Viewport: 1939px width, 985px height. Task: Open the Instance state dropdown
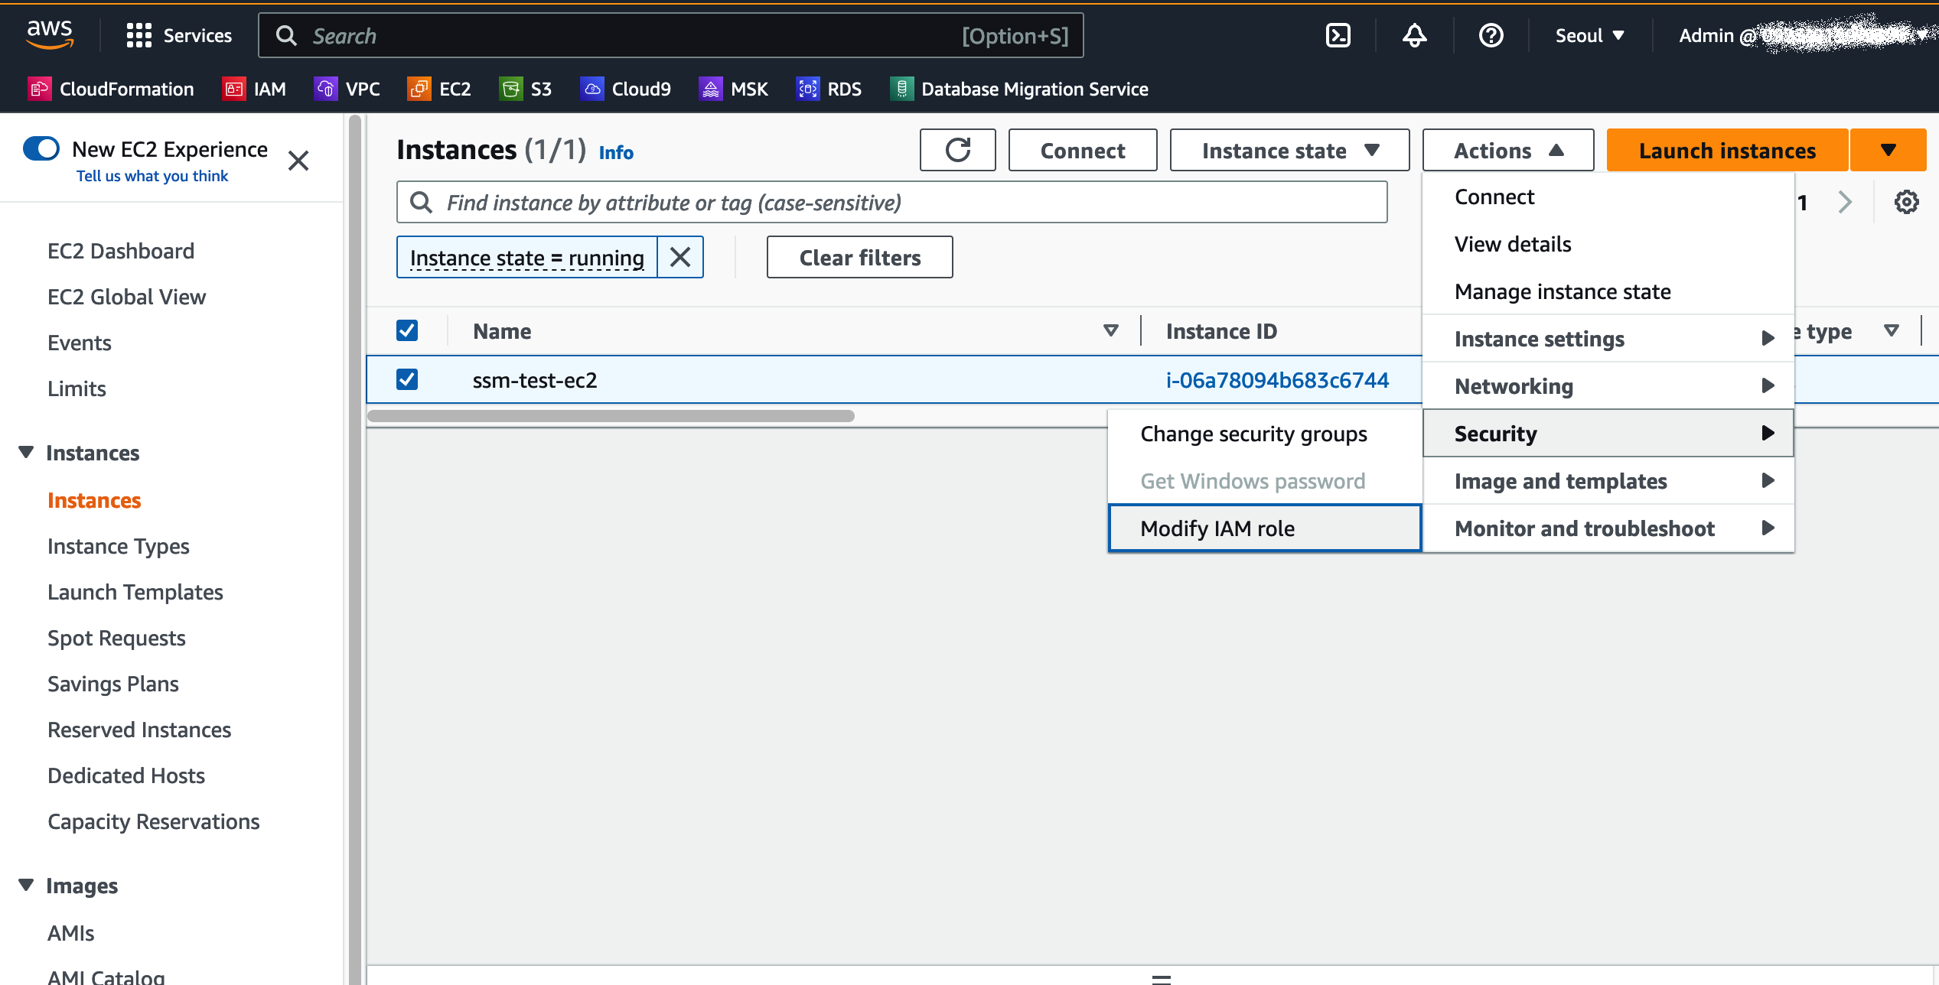pos(1289,150)
